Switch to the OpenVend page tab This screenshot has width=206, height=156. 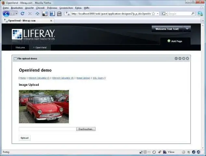pos(40,47)
